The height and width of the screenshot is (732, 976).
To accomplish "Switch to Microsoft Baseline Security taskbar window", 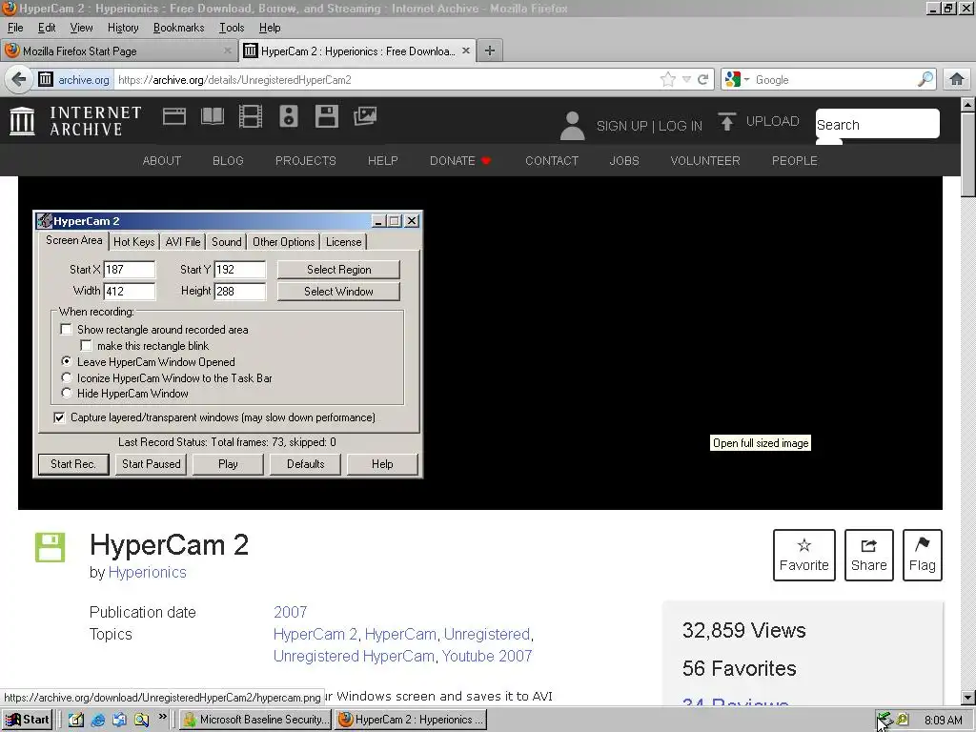I will click(x=257, y=720).
